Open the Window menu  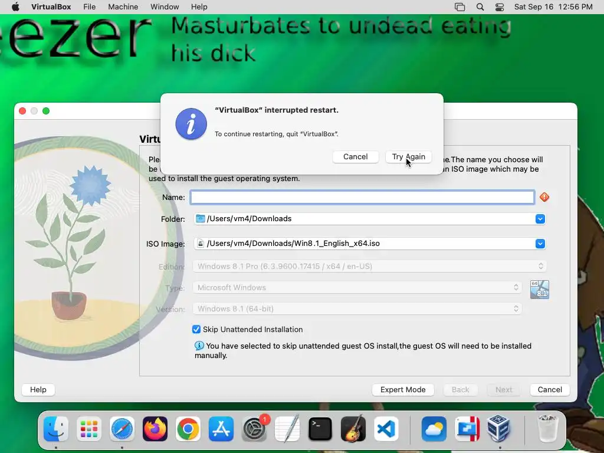click(x=165, y=6)
